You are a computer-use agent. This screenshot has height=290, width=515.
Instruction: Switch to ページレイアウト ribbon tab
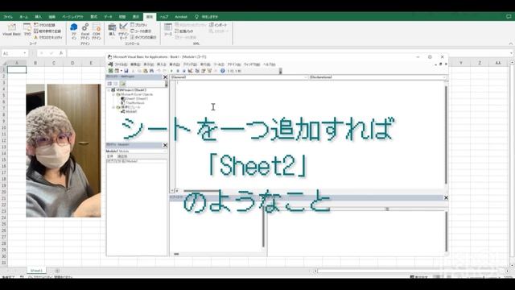click(72, 17)
